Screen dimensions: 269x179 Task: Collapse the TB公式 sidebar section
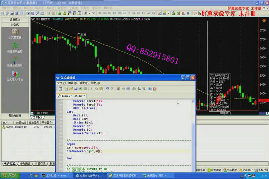click(15, 24)
